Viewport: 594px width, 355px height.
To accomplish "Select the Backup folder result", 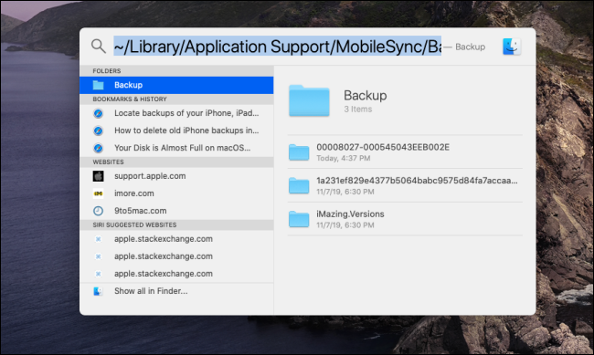I will (x=176, y=85).
